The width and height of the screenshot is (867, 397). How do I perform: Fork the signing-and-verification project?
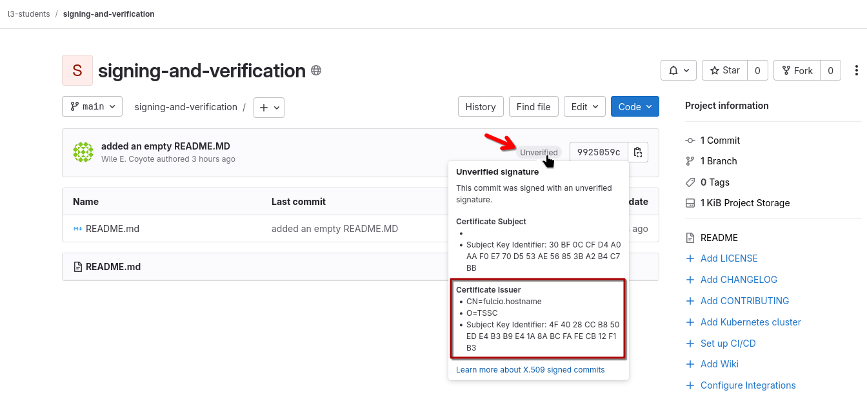pyautogui.click(x=797, y=70)
